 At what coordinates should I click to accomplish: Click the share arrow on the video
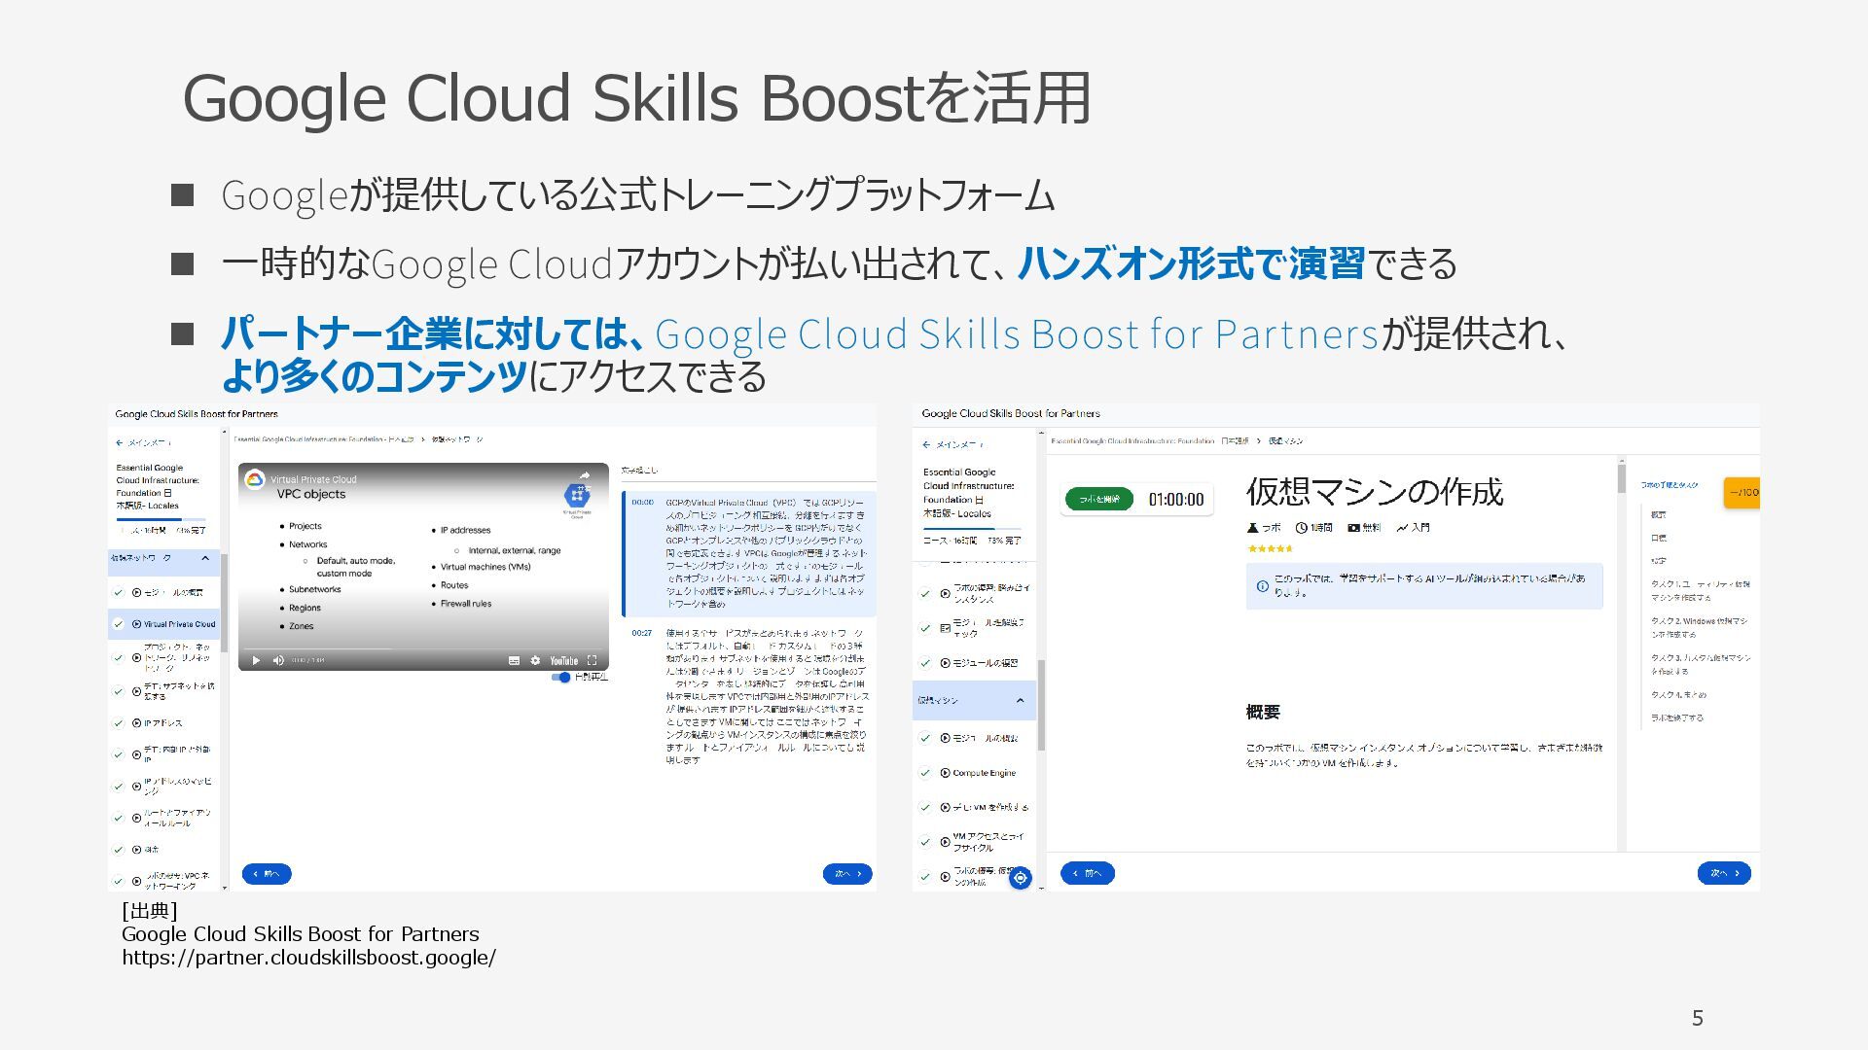(x=584, y=476)
